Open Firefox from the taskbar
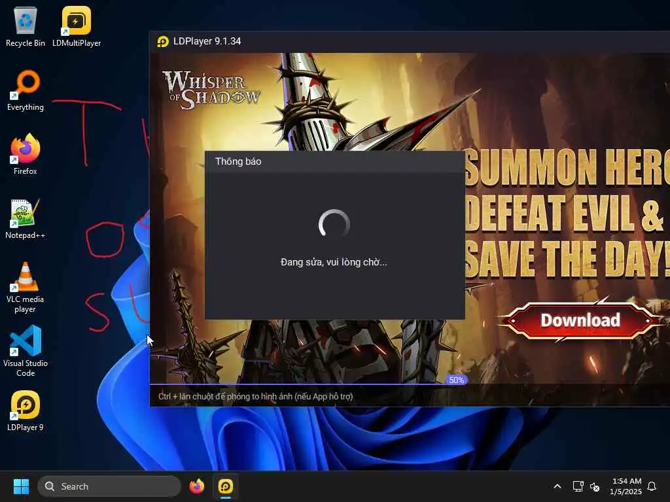The image size is (670, 502). [196, 486]
